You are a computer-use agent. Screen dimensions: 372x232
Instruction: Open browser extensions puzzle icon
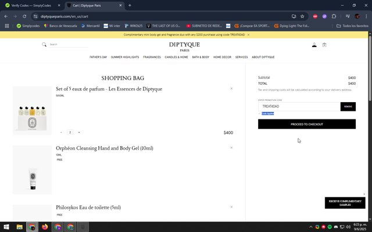click(334, 16)
